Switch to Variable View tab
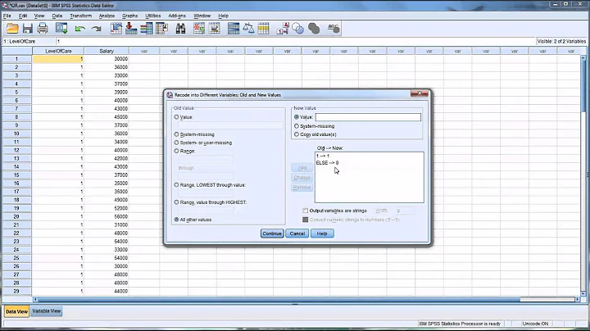The image size is (590, 331). (x=46, y=311)
